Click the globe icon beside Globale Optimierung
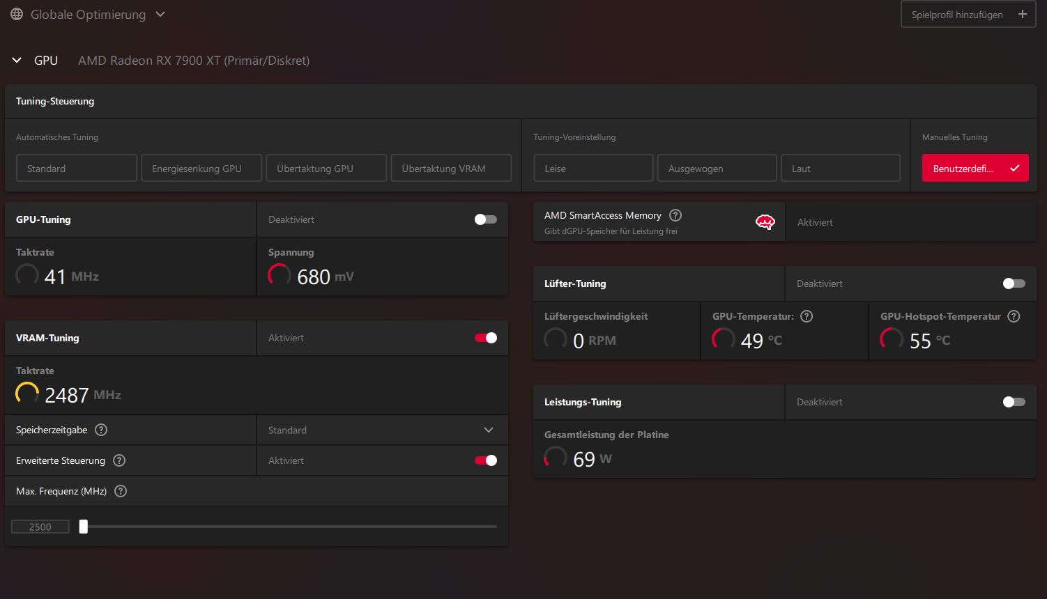This screenshot has width=1047, height=599. pos(17,15)
